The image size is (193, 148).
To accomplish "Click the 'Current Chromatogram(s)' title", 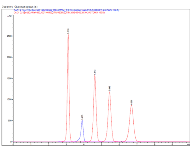I will click(20, 7).
